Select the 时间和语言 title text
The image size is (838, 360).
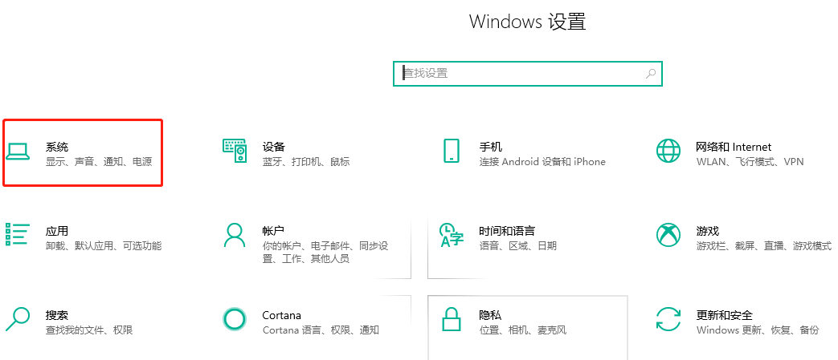[507, 231]
